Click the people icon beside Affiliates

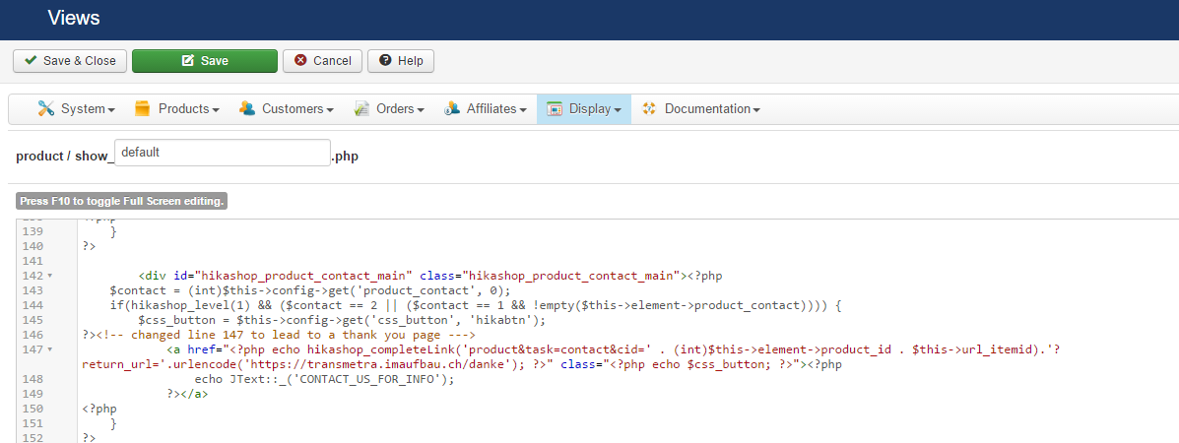(x=452, y=108)
